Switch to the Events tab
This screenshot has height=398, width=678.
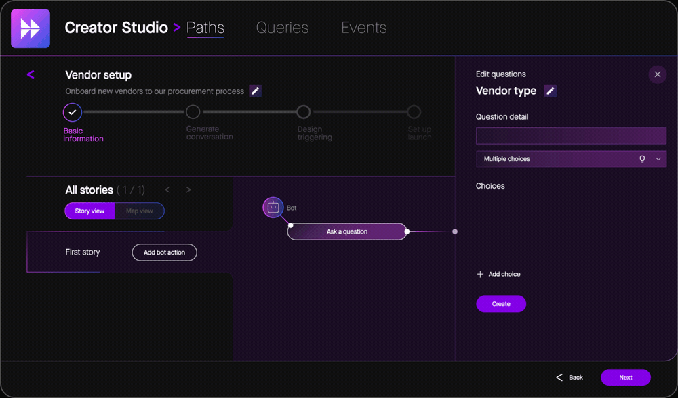click(364, 28)
